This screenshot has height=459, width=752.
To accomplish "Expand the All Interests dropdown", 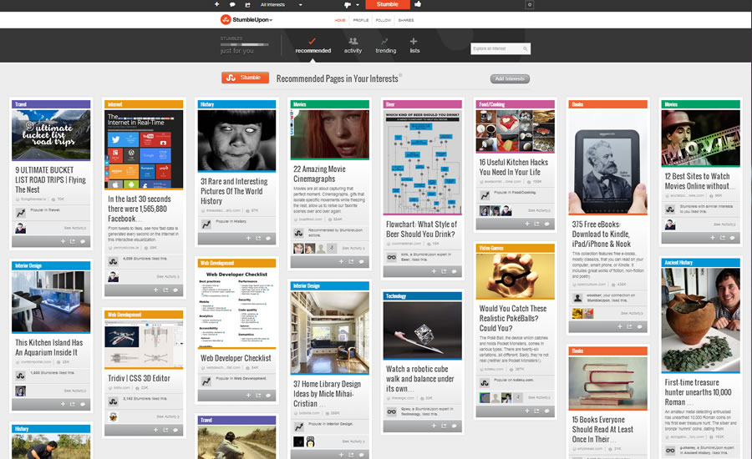I will point(276,4).
